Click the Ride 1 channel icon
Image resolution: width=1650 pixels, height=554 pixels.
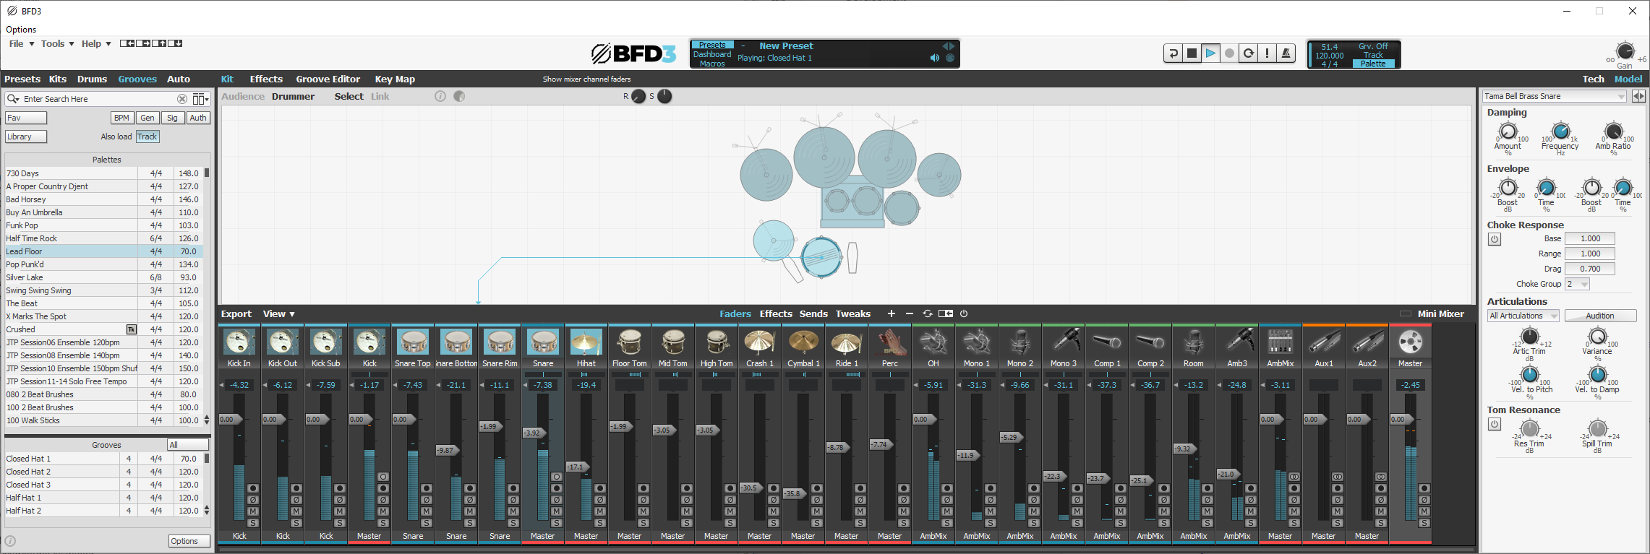click(x=847, y=342)
